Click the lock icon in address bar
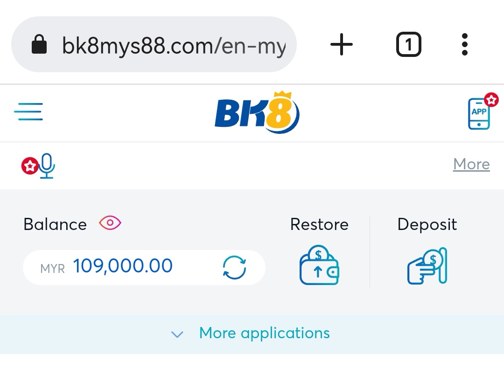504x376 pixels. tap(39, 44)
